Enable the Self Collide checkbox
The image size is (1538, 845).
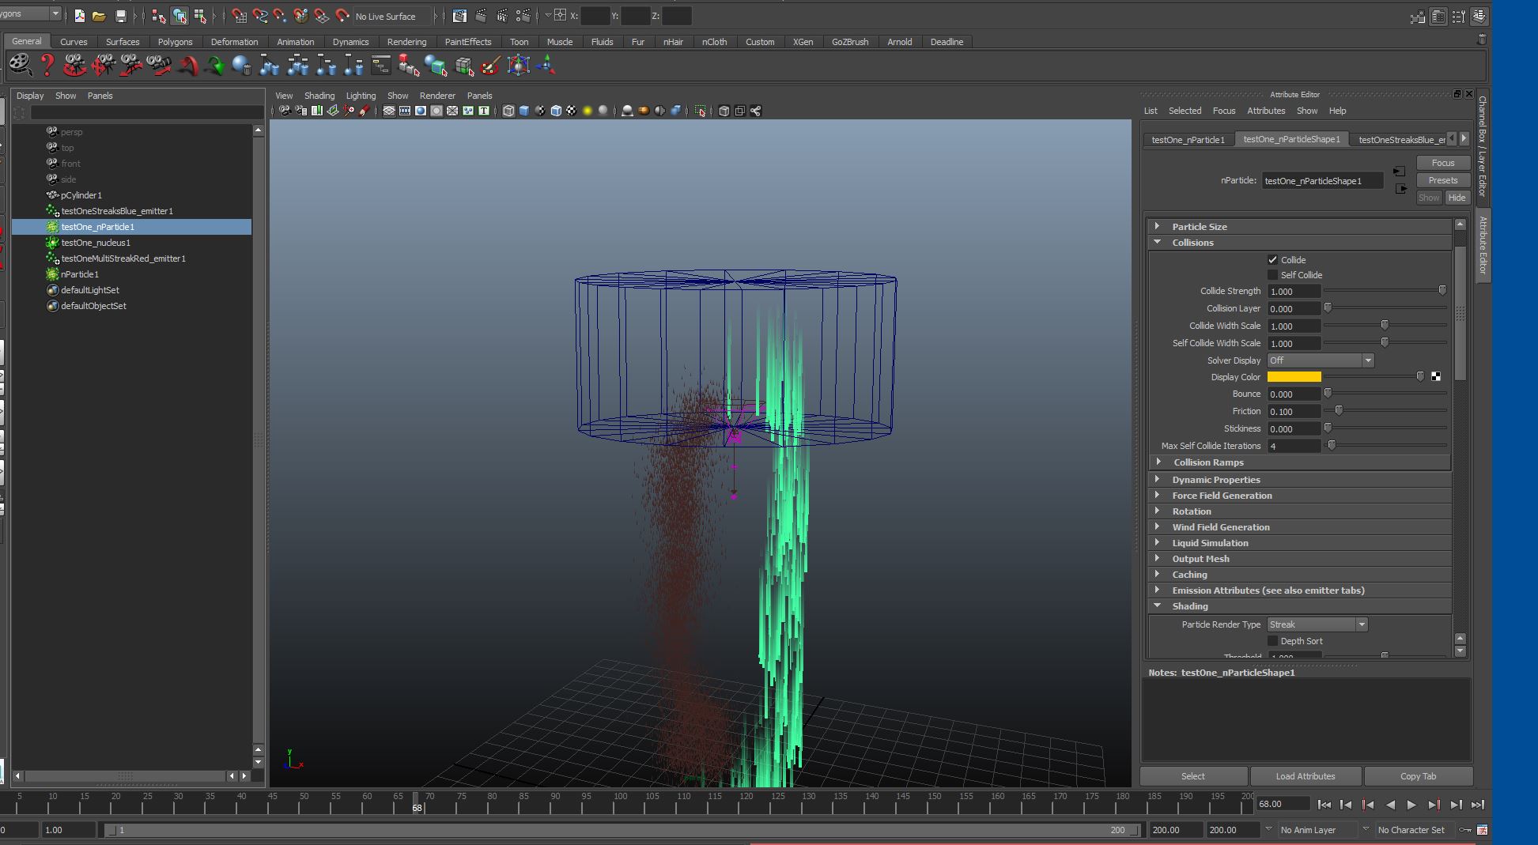(x=1272, y=275)
